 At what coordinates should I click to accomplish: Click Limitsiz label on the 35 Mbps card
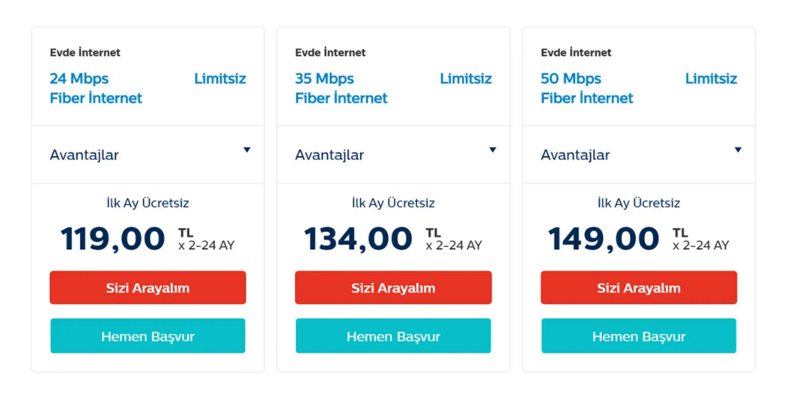466,79
